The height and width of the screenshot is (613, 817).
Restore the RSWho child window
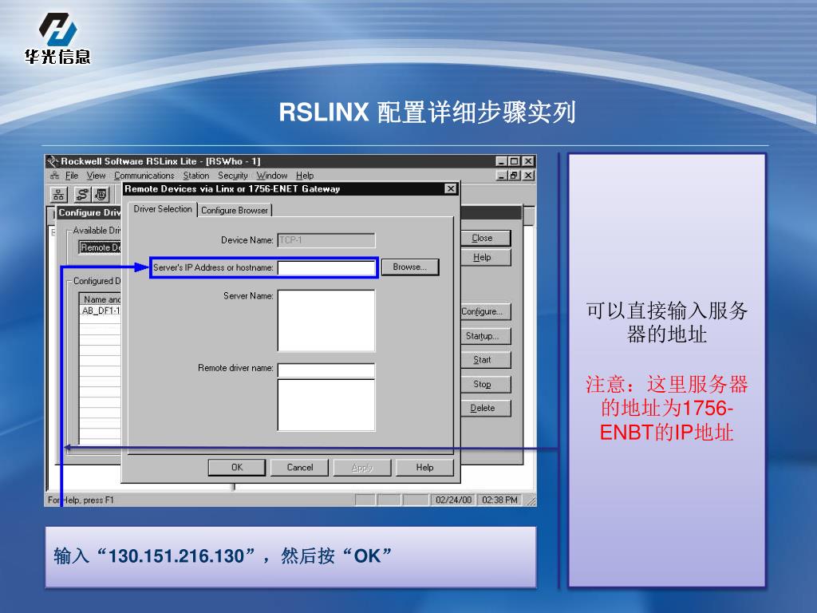tap(514, 176)
